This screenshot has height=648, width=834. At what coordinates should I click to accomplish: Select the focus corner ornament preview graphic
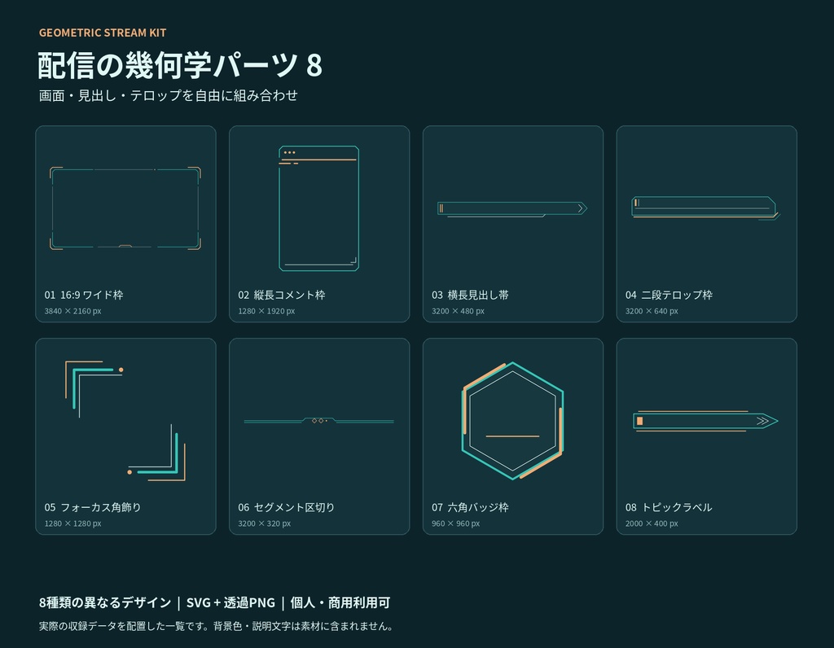125,421
